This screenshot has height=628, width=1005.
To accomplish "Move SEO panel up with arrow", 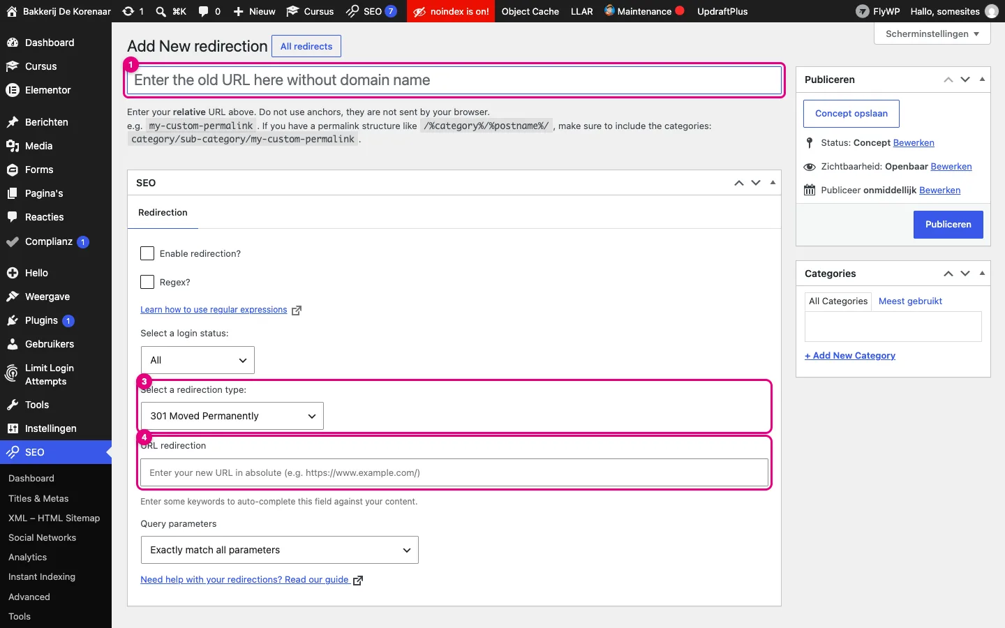I will click(739, 183).
